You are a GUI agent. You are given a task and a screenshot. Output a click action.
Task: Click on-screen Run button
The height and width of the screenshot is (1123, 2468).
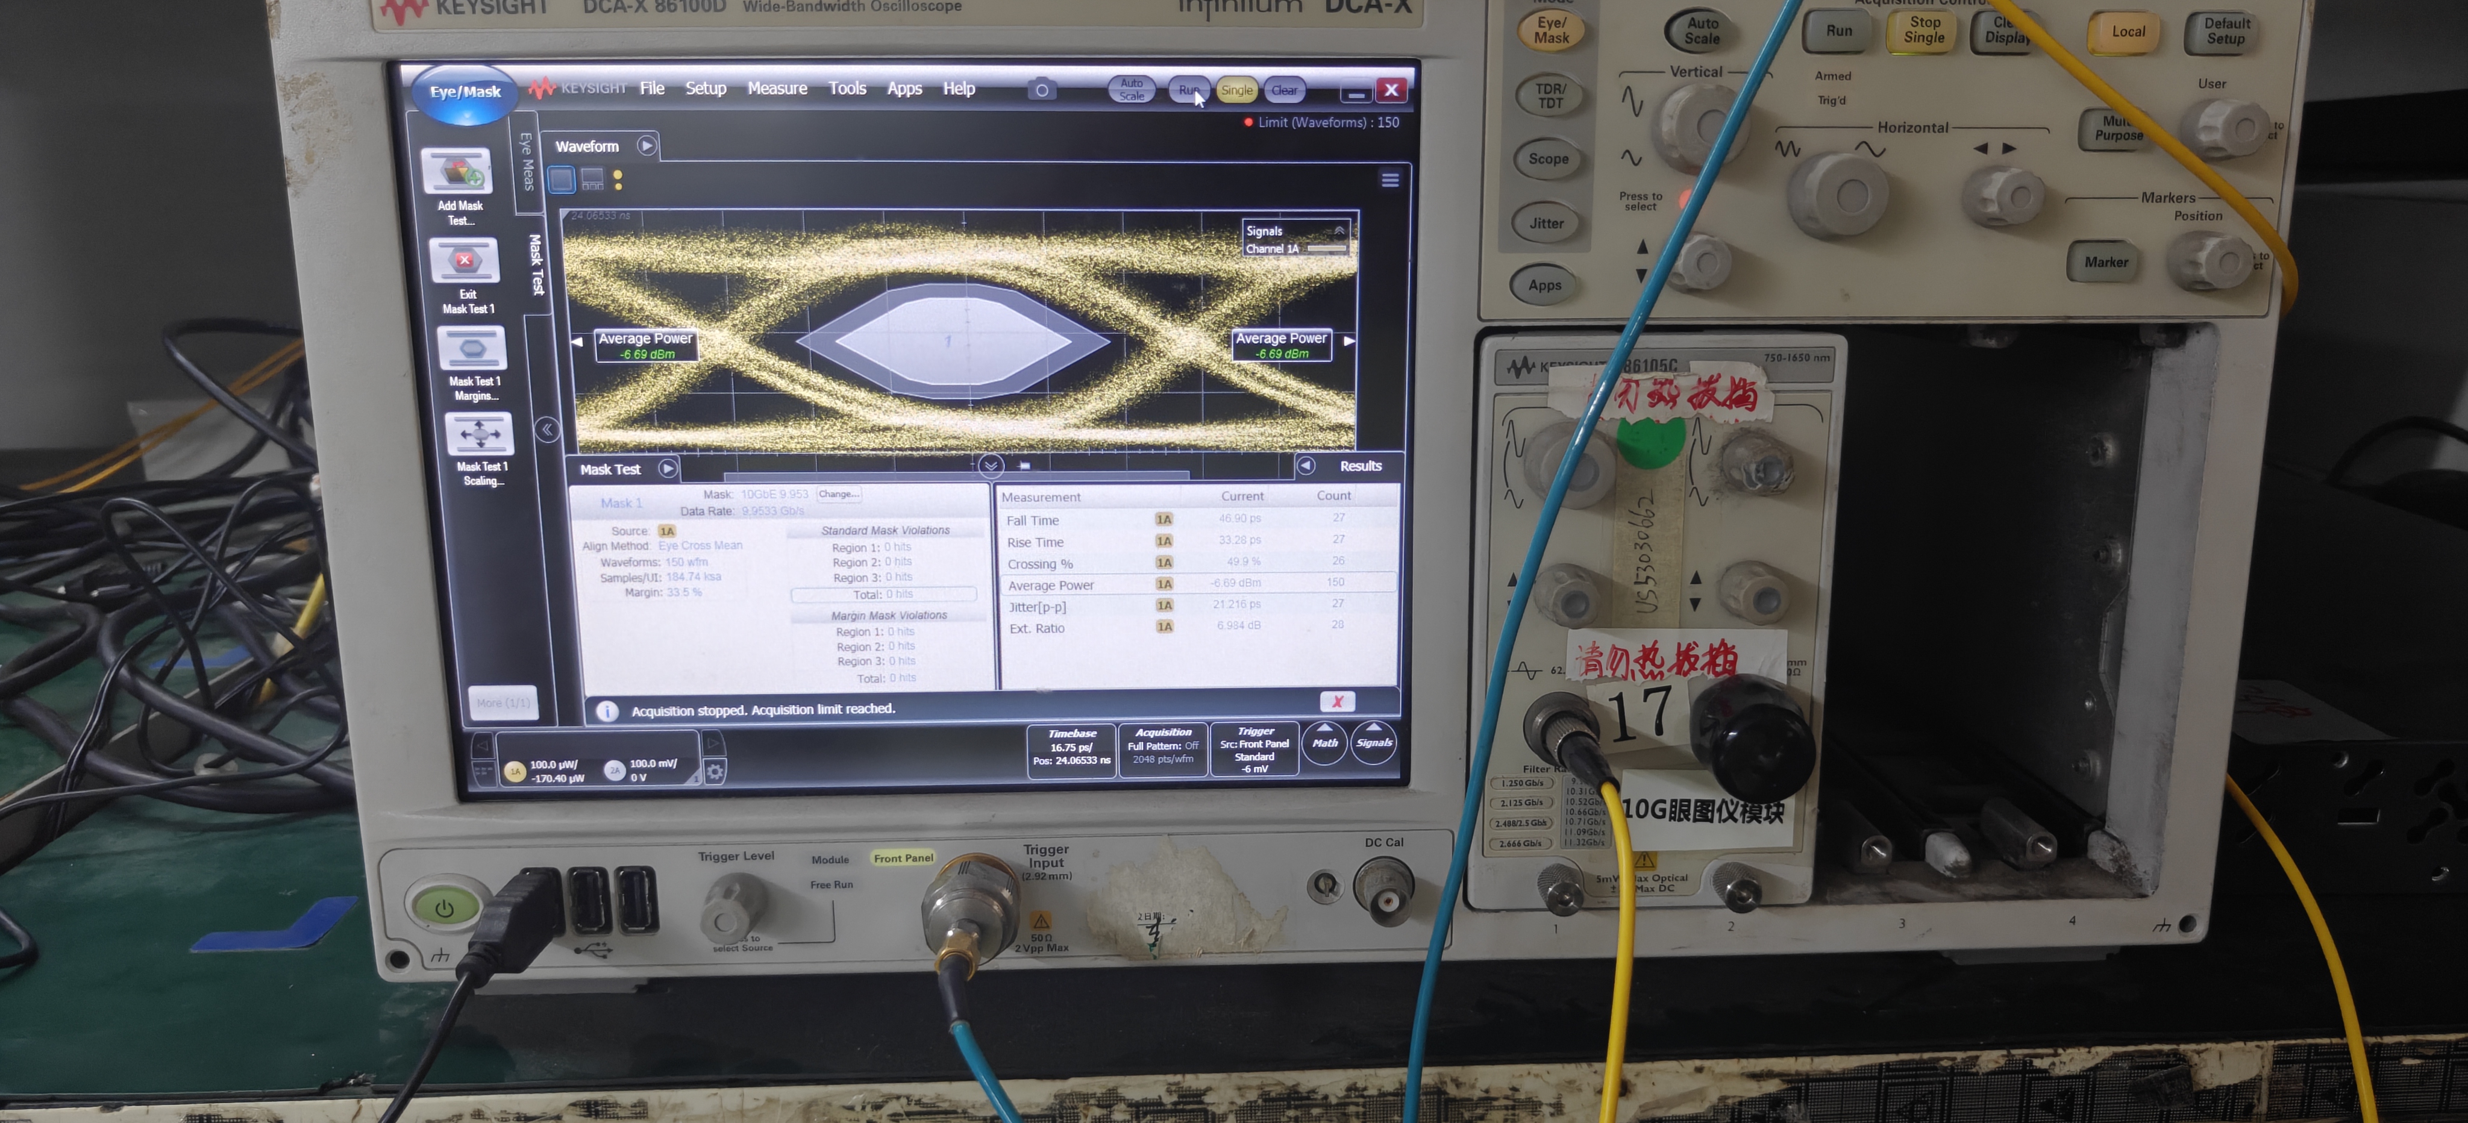point(1188,90)
